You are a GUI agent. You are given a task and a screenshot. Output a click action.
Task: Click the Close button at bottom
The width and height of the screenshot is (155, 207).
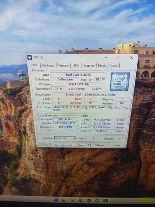click(117, 145)
